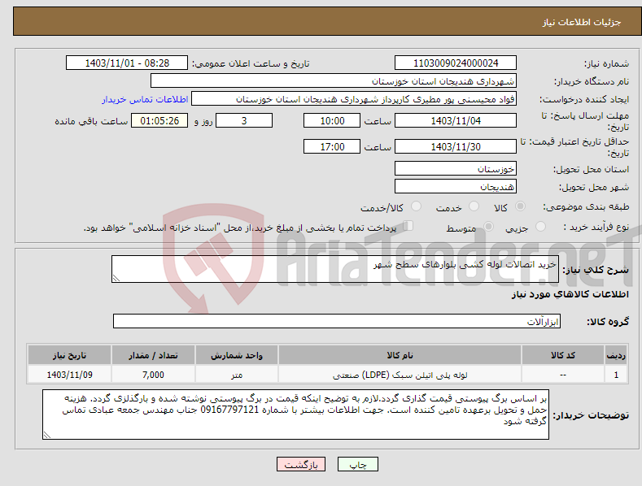The height and width of the screenshot is (486, 642).
Task: Click the بازگشت (back) button
Action: coord(301,464)
